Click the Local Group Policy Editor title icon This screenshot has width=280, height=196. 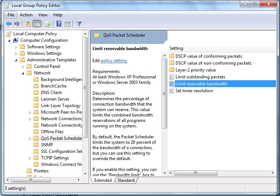coord(7,5)
